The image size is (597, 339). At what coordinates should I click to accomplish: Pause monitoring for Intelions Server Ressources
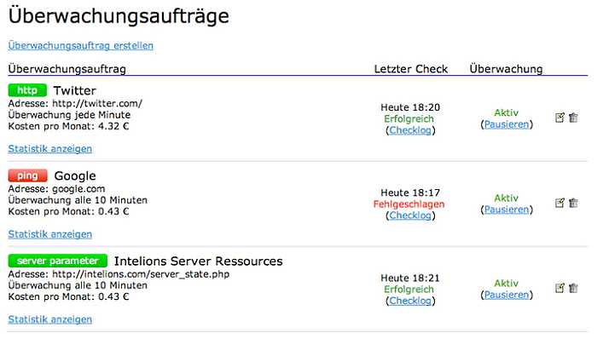tap(507, 295)
